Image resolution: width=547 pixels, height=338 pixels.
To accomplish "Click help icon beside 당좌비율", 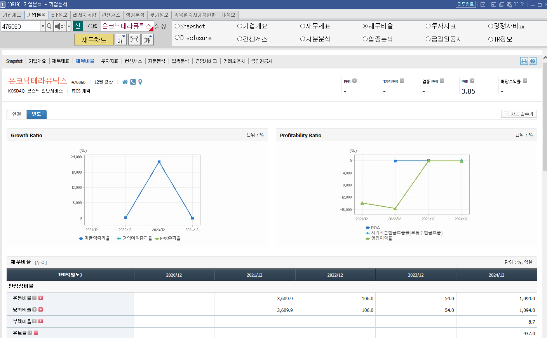I will click(x=34, y=310).
